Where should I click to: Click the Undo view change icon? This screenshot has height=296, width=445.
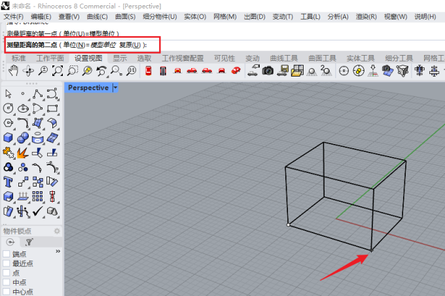[x=101, y=71]
